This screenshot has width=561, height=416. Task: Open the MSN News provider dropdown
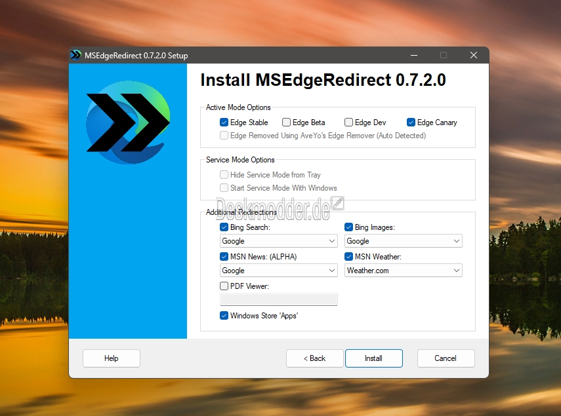(x=278, y=271)
